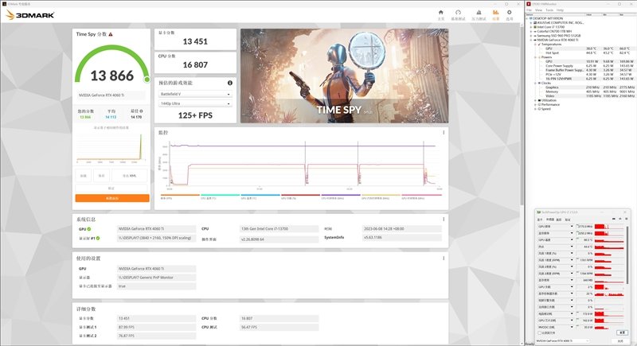Click the 13th Gen Intel Core i7-13700 field

coord(279,229)
